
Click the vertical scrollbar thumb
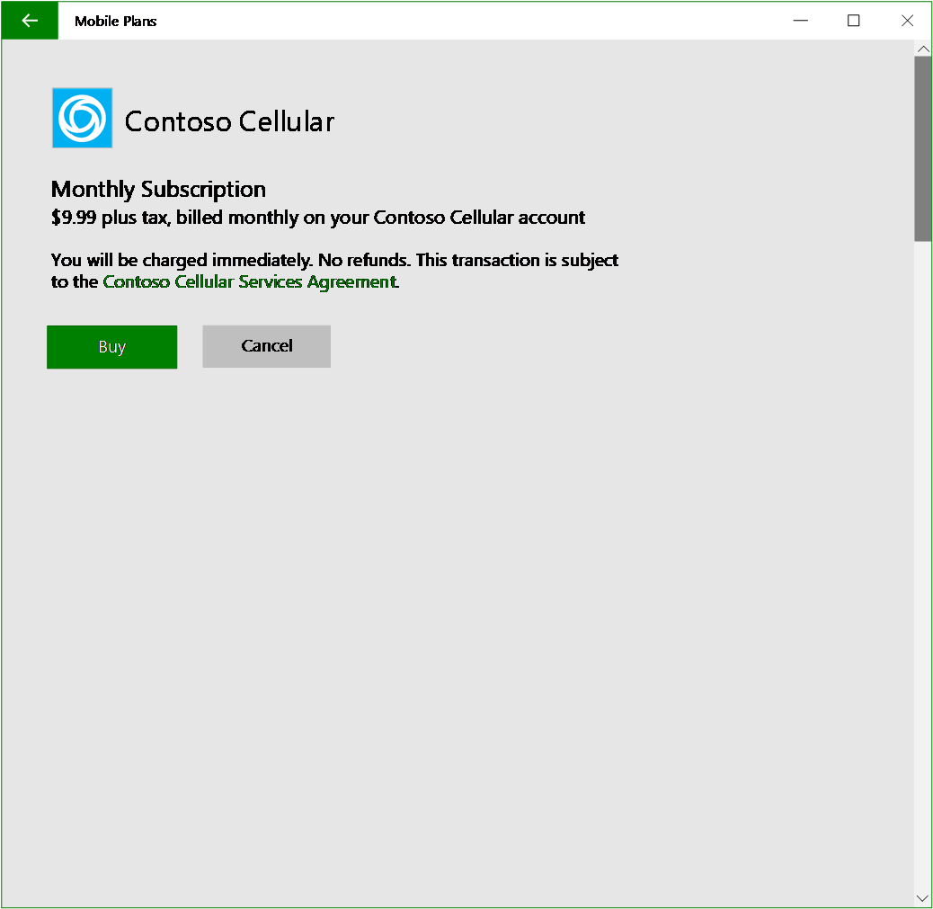point(923,149)
